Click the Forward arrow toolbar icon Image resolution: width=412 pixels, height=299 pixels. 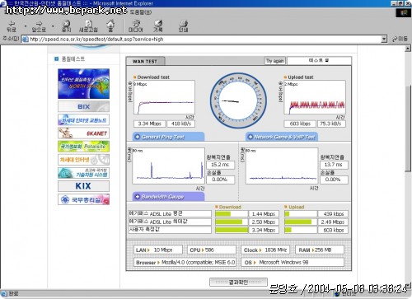(39, 26)
